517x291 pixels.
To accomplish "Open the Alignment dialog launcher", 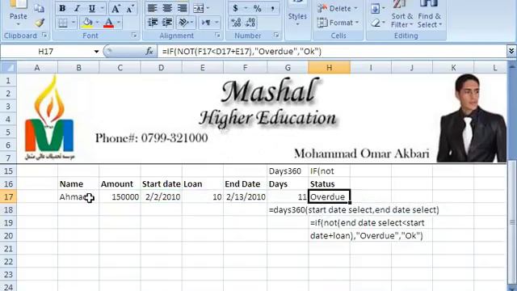I will coord(217,35).
